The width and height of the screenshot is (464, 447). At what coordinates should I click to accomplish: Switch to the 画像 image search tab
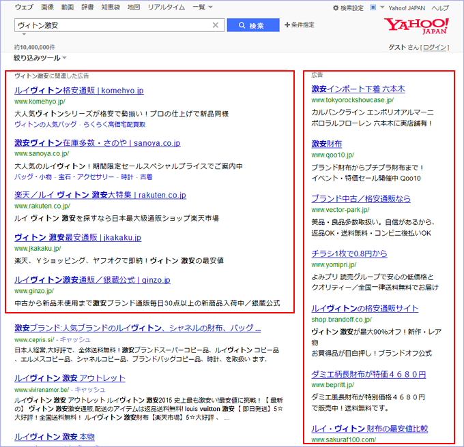47,7
